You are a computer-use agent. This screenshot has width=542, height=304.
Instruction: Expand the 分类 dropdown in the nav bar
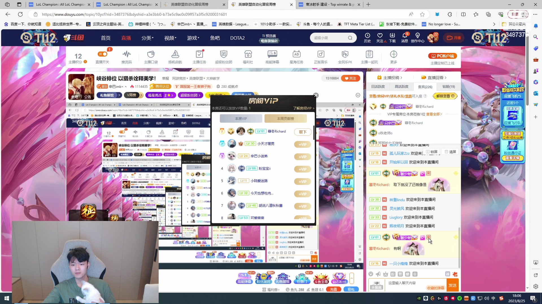(x=147, y=38)
